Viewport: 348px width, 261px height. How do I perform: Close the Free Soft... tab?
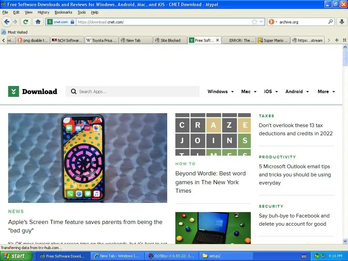[217, 40]
